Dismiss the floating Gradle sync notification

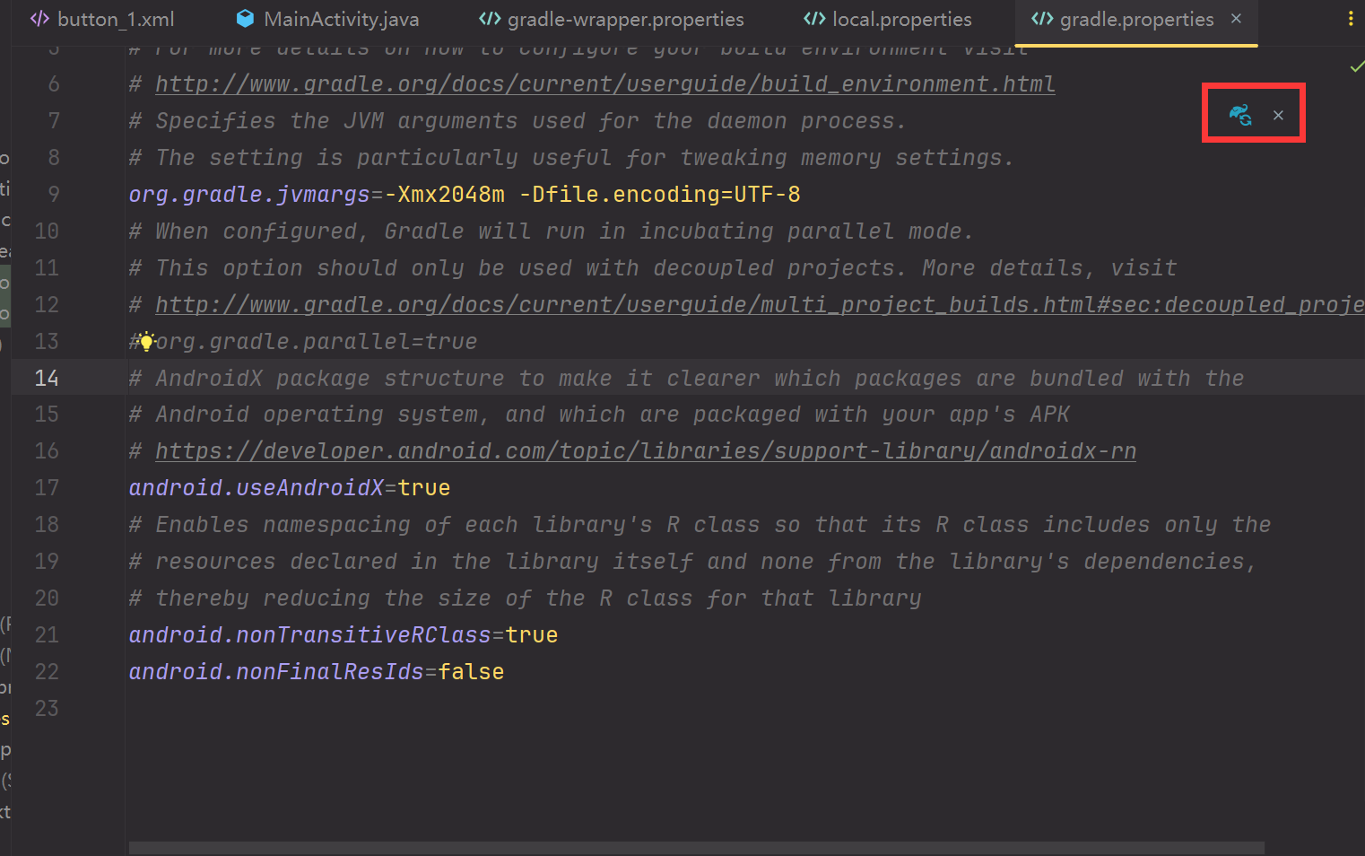[x=1278, y=115]
